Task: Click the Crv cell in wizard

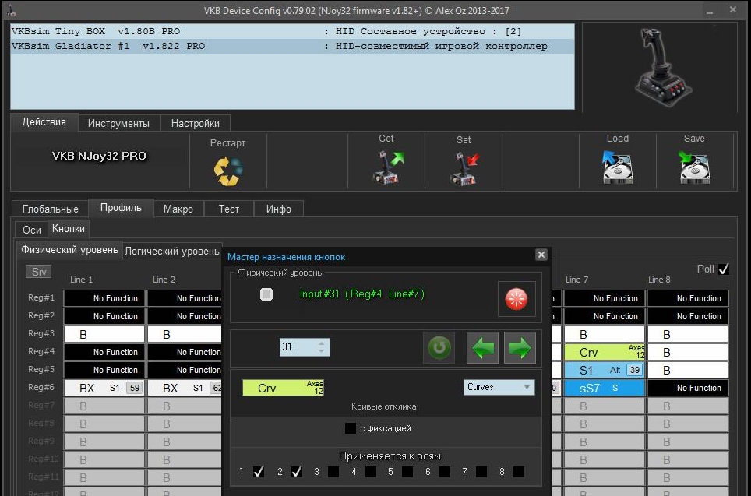Action: coord(283,388)
